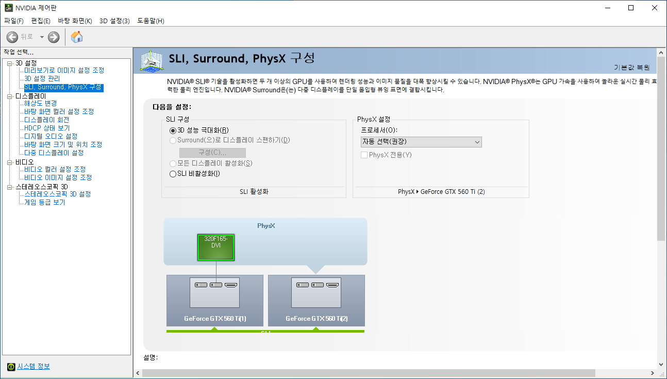Select the GeForce GTX 560 Ti(2) card
The width and height of the screenshot is (667, 379).
[x=316, y=301]
